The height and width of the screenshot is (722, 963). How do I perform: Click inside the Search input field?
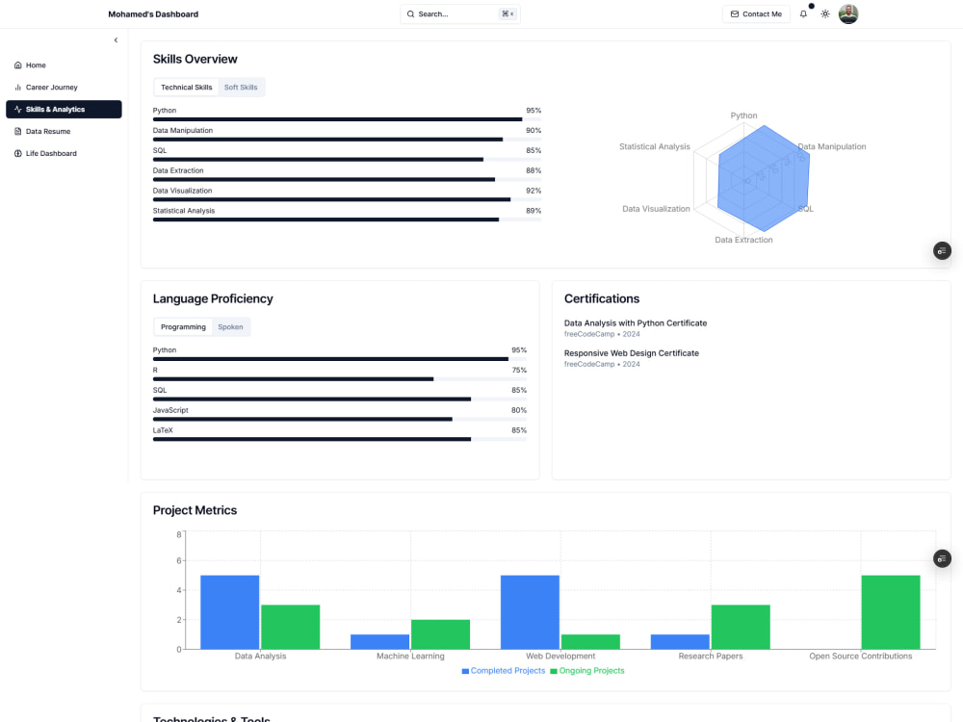tap(453, 13)
